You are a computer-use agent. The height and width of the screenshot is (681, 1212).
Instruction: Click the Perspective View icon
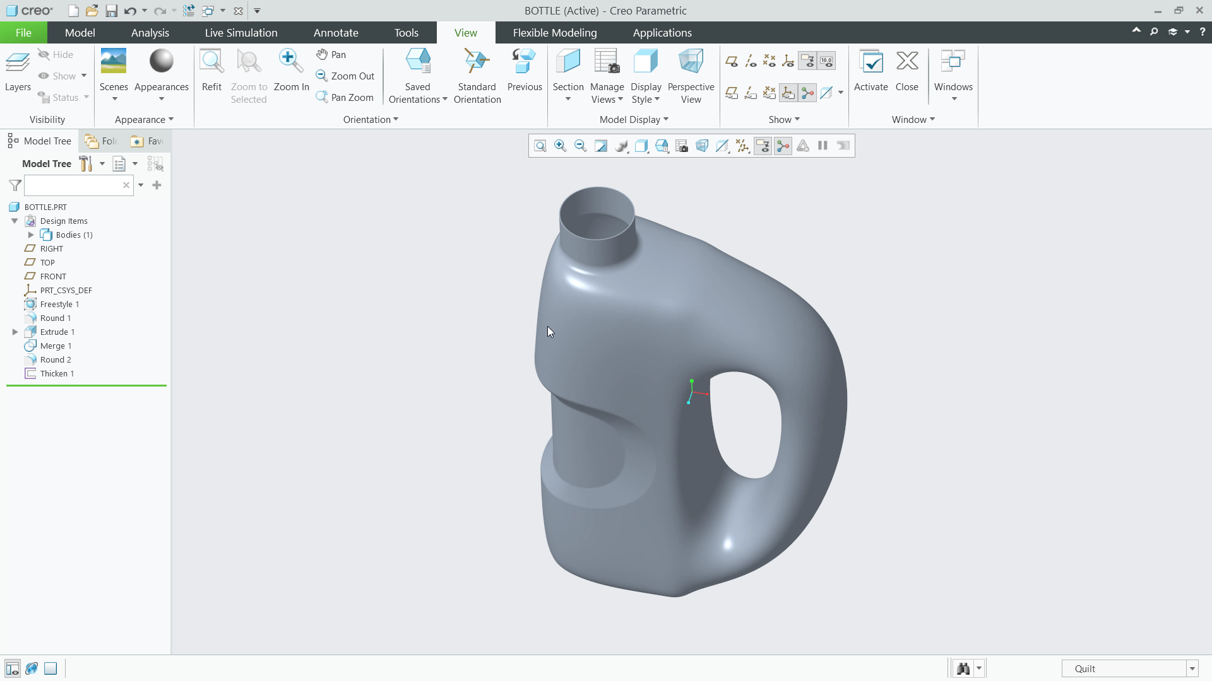pyautogui.click(x=691, y=62)
